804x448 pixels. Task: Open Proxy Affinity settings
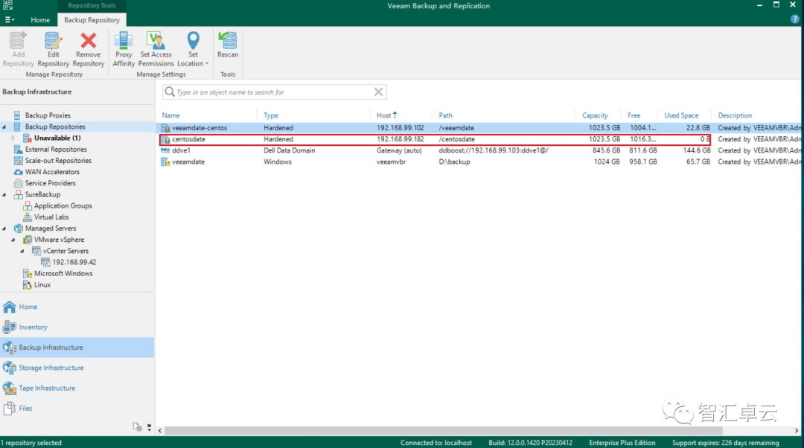click(124, 48)
